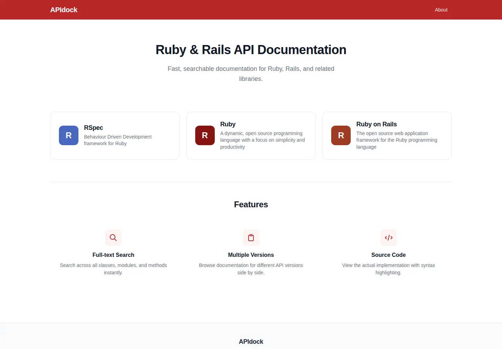Click 'Search across all classes' description

coord(113,269)
